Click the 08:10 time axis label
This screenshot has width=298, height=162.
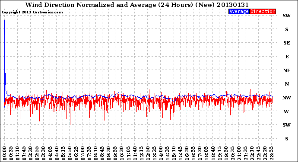(x=95, y=153)
